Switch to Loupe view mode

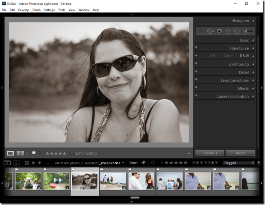click(x=10, y=153)
